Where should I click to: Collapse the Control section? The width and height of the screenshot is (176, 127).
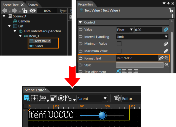[80, 22]
